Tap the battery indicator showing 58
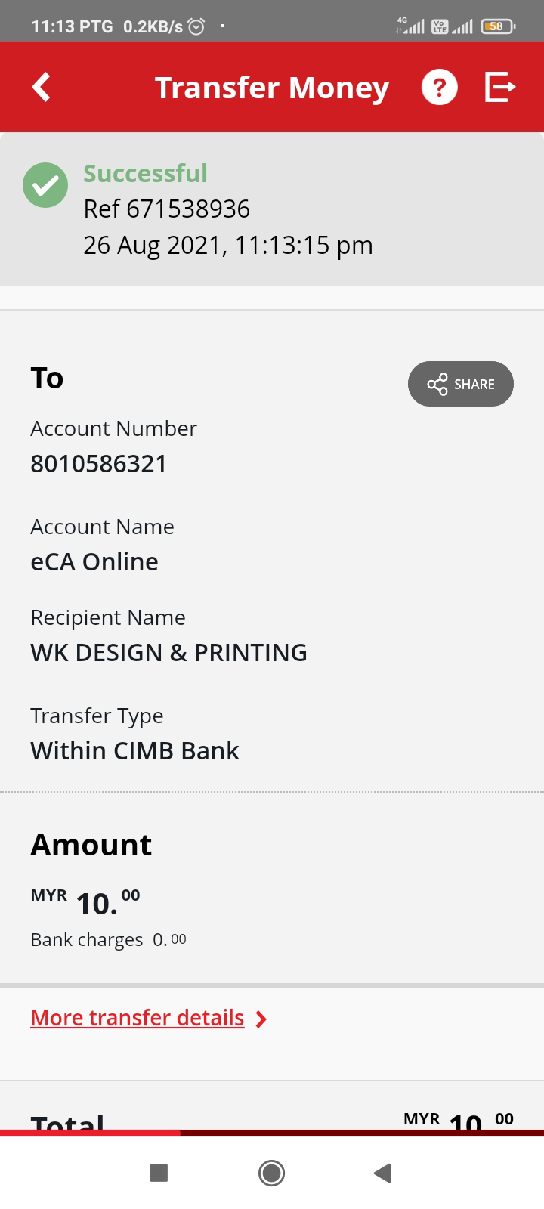 coord(498,26)
